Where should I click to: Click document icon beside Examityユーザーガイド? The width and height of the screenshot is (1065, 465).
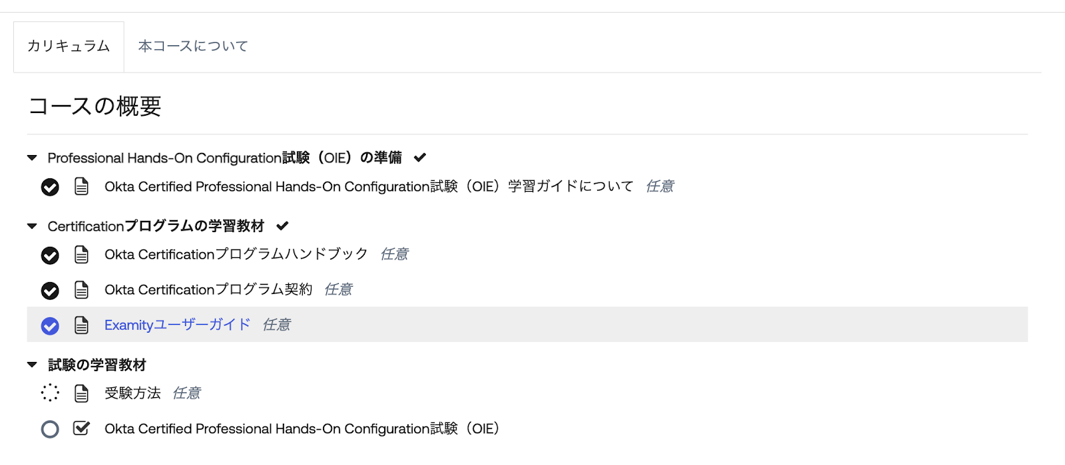pyautogui.click(x=81, y=325)
